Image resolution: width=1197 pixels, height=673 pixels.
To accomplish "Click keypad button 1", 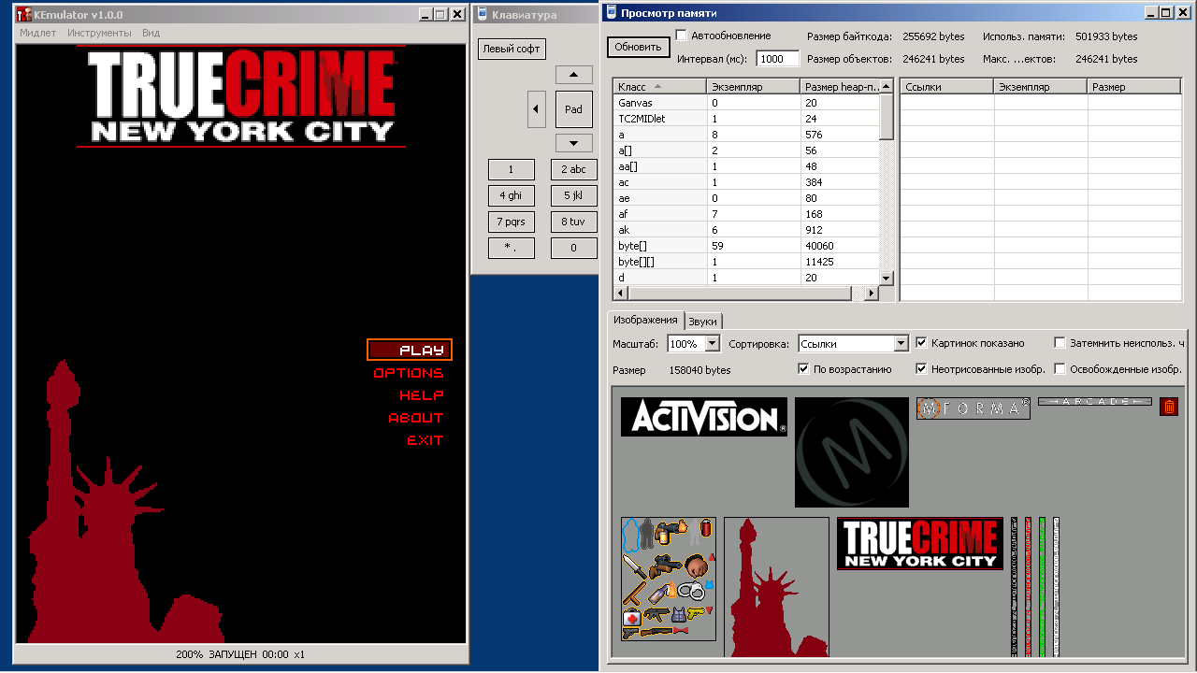I will (512, 169).
